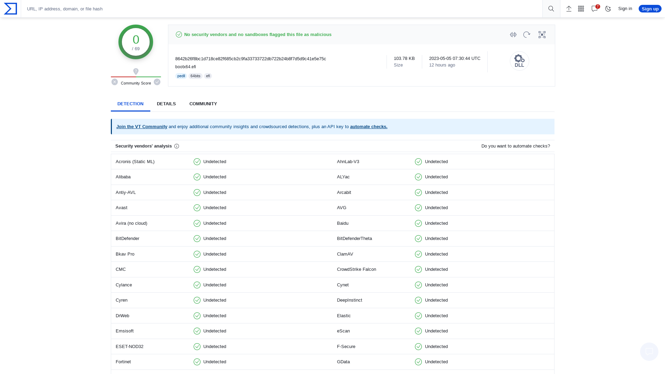Click the ALYac vendor name
The height and width of the screenshot is (374, 665).
(x=343, y=177)
